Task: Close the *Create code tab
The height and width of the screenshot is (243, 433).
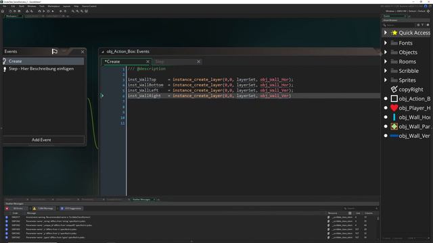Action: click(147, 61)
